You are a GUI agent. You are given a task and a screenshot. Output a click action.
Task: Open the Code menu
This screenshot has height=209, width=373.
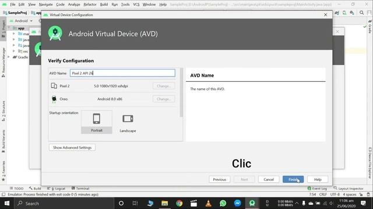60,4
